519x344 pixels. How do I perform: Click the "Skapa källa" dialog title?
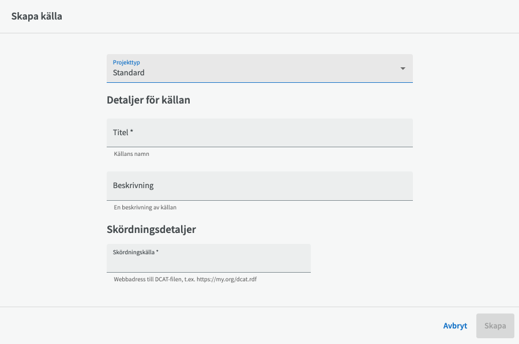point(37,16)
